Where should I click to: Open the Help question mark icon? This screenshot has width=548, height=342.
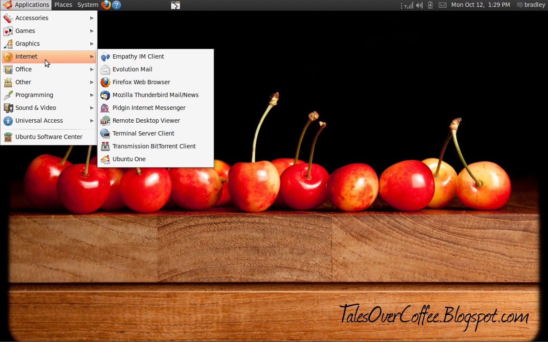click(116, 5)
